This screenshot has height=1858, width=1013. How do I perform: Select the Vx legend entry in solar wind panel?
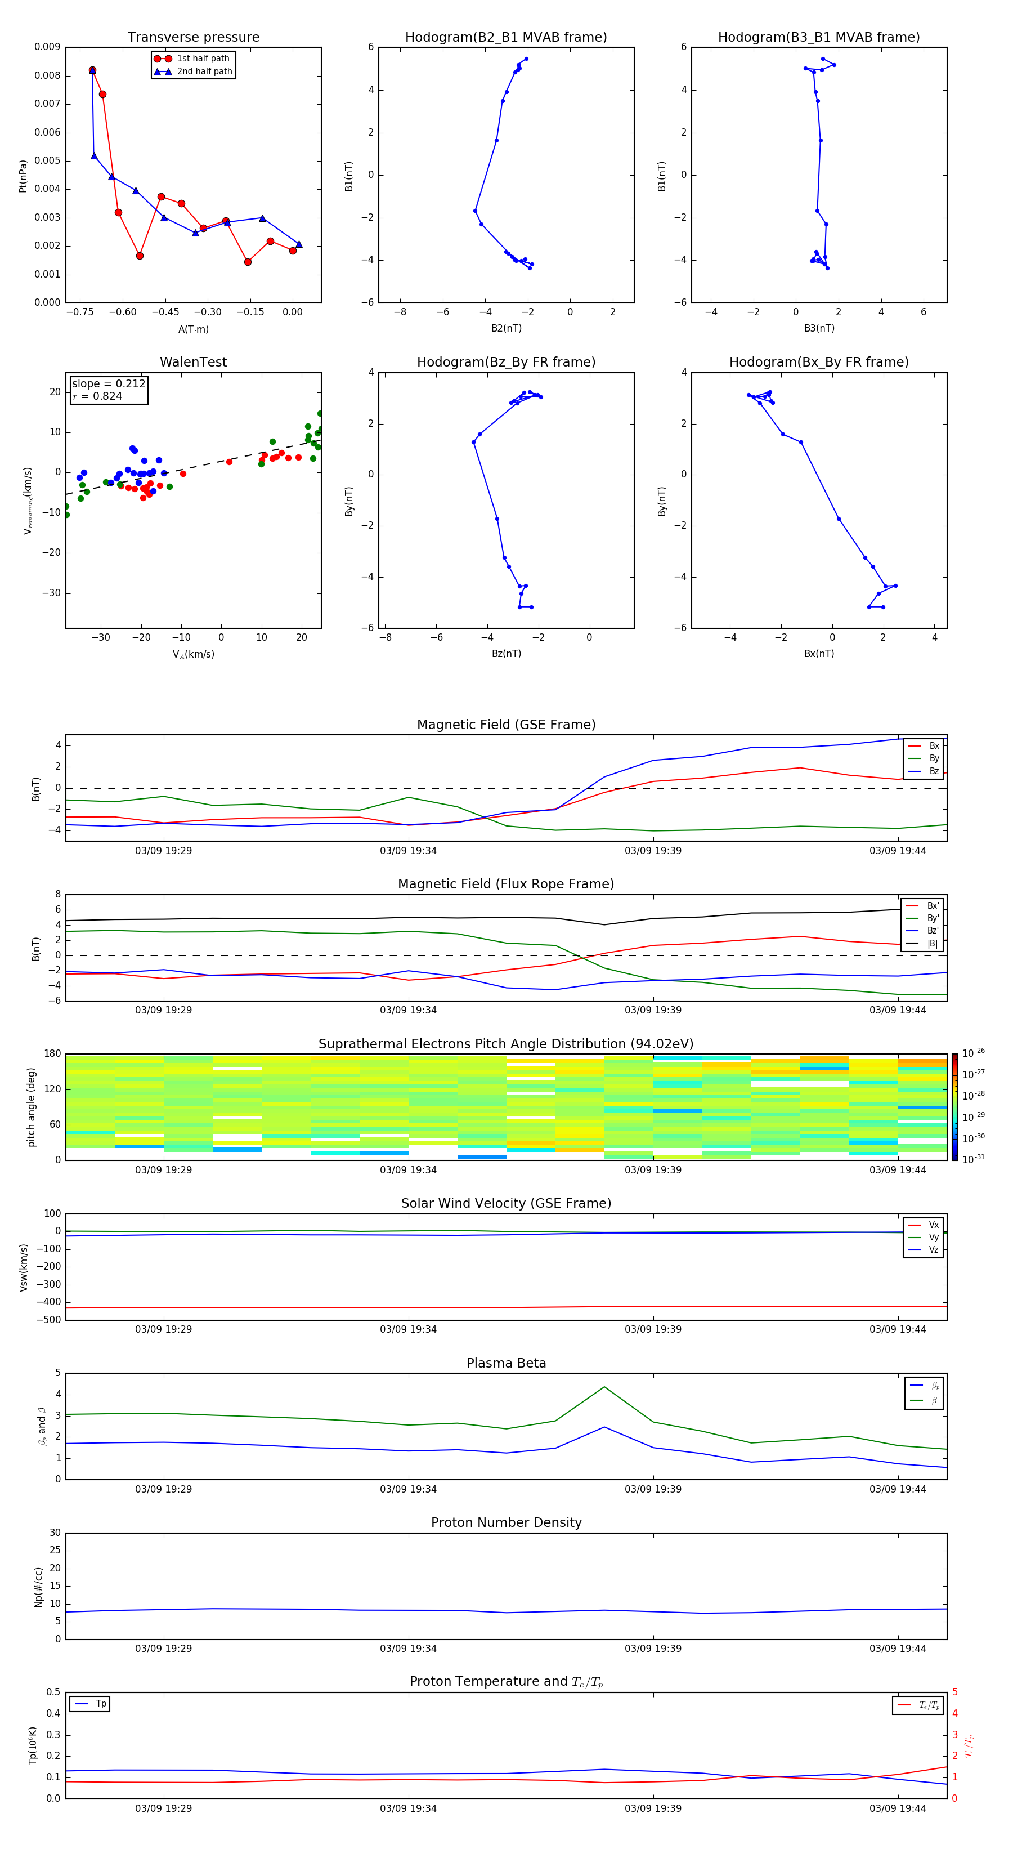924,1225
